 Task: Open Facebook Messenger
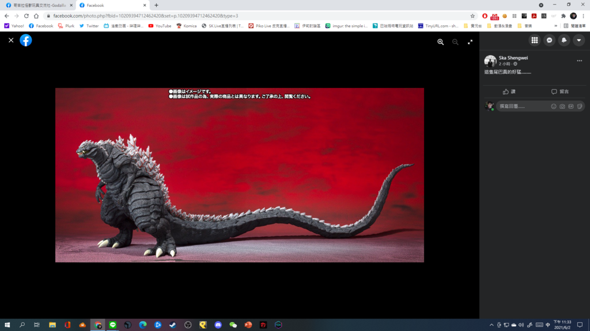549,40
